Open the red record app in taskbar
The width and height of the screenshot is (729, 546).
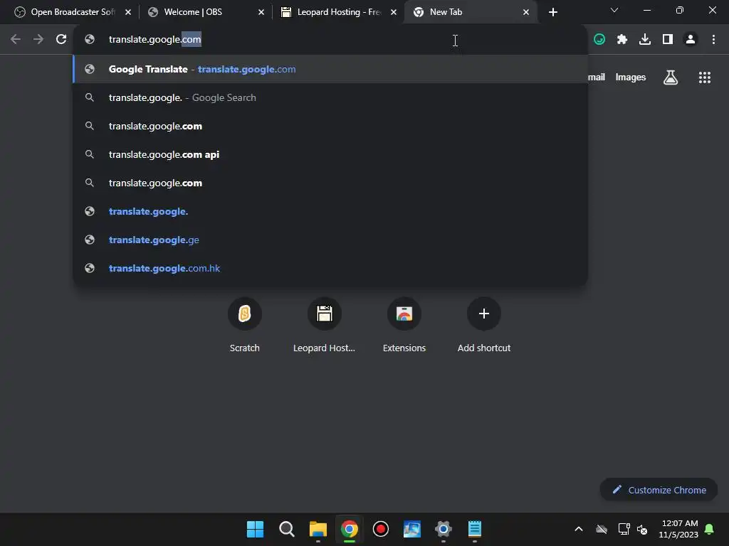[x=381, y=529]
